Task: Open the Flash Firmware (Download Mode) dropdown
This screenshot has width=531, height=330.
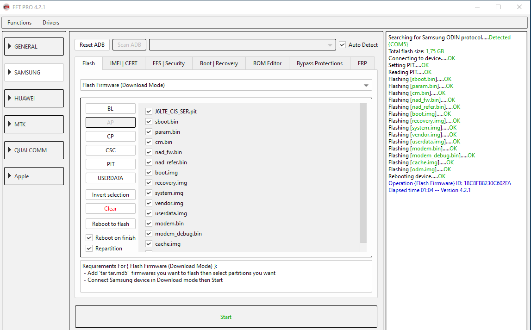Action: pos(226,85)
